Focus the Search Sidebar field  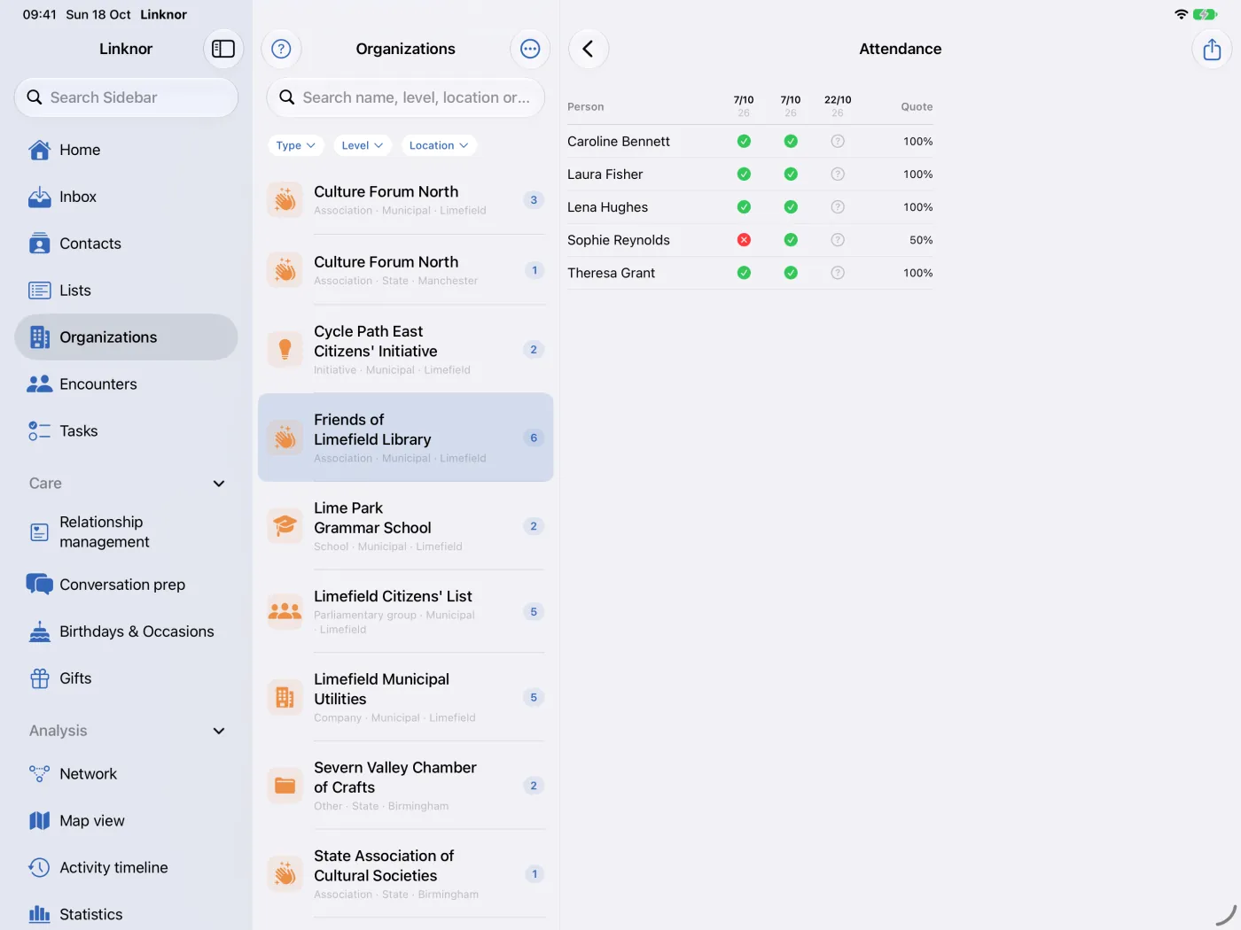[126, 97]
